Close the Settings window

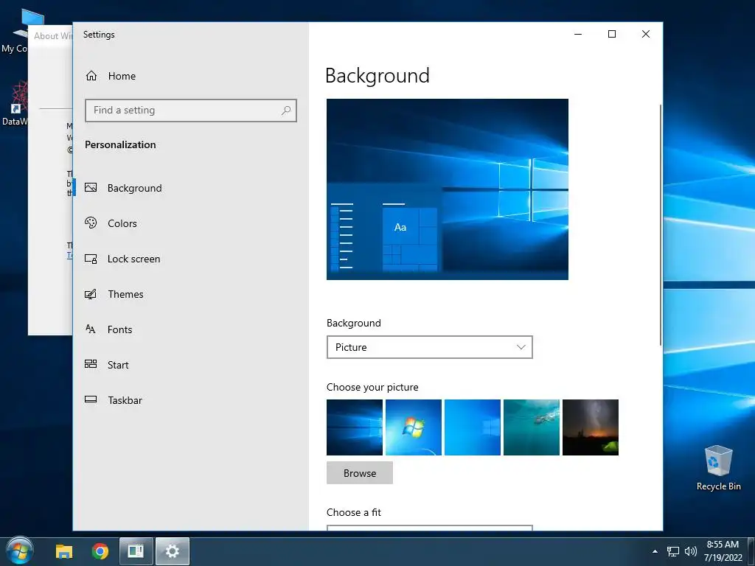[x=646, y=34]
